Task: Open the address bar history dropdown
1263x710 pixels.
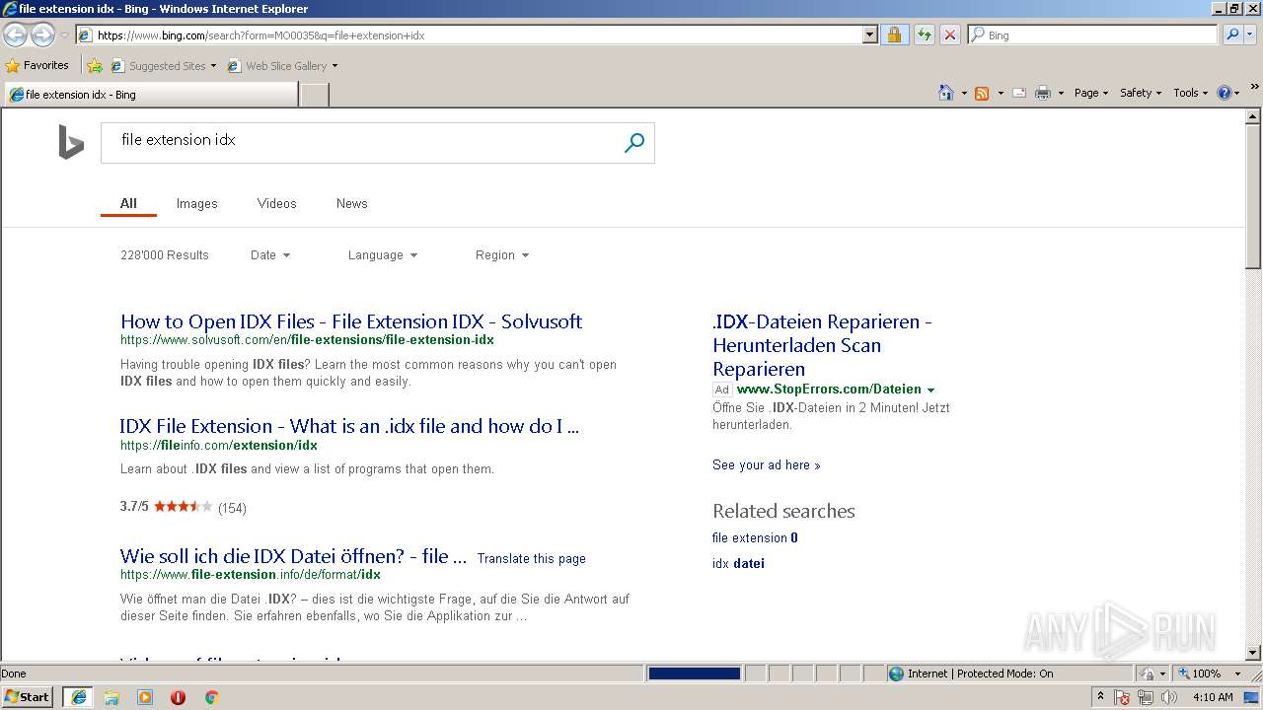Action: click(869, 35)
